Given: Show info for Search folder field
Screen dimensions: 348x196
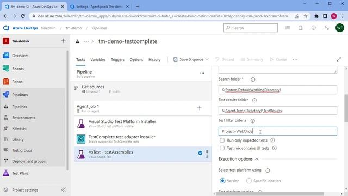Looking at the screenshot, I should pos(253,79).
